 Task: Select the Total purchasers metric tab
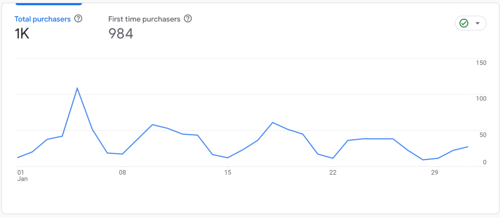pos(42,19)
